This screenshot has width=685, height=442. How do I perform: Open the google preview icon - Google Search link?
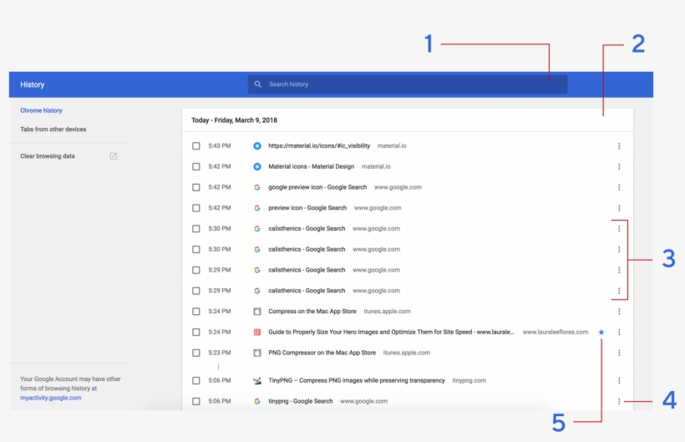pos(317,187)
